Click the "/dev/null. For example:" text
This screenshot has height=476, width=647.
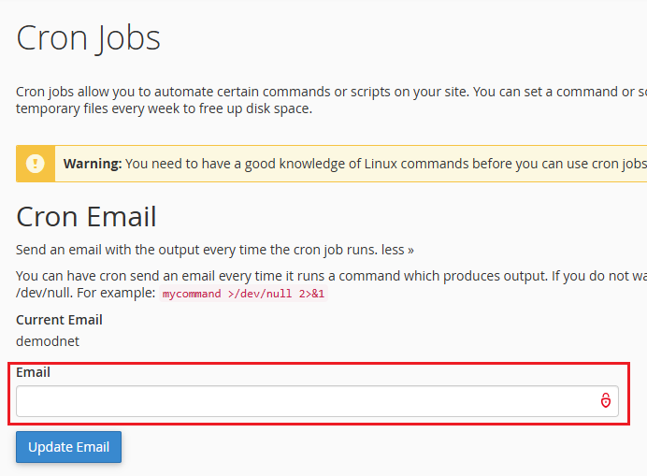point(85,293)
